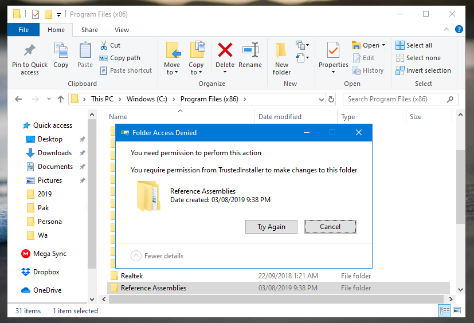Open Recent locations dropdown arrow
The height and width of the screenshot is (323, 474).
click(49, 99)
